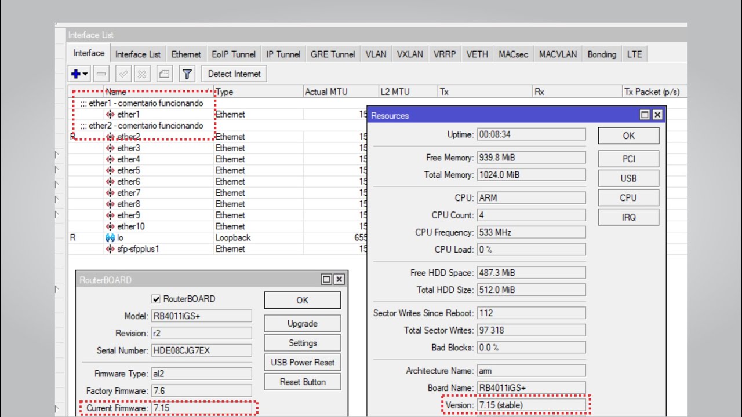The height and width of the screenshot is (417, 742).
Task: Close the RouterBOARD window
Action: coord(339,279)
